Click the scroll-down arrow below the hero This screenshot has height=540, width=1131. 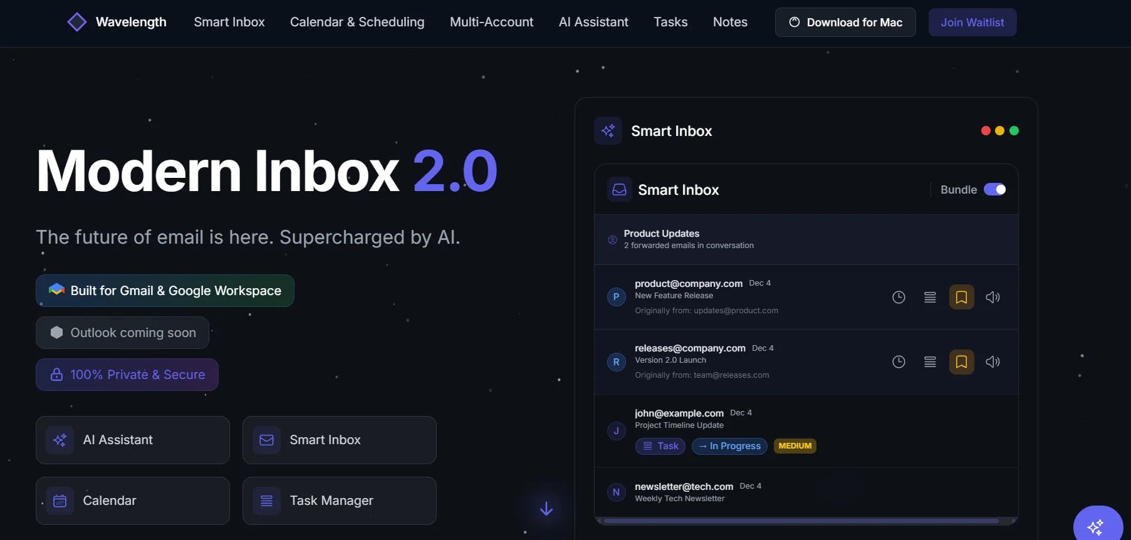546,509
